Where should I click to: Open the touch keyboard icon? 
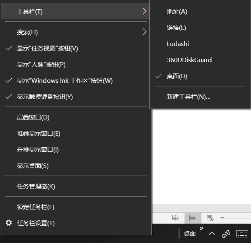242,234
